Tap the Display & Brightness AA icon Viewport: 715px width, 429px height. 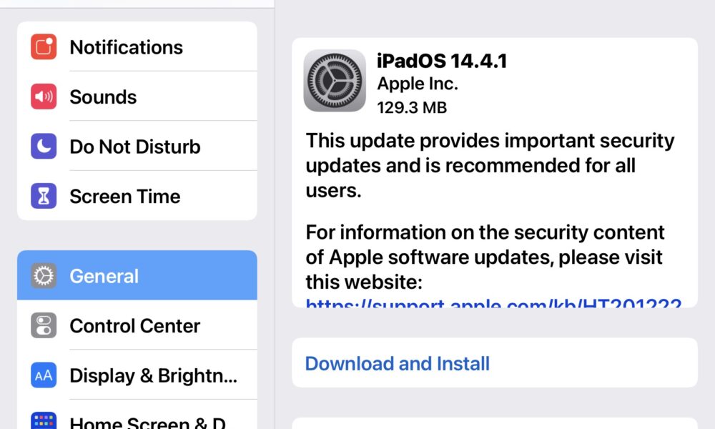click(x=44, y=375)
